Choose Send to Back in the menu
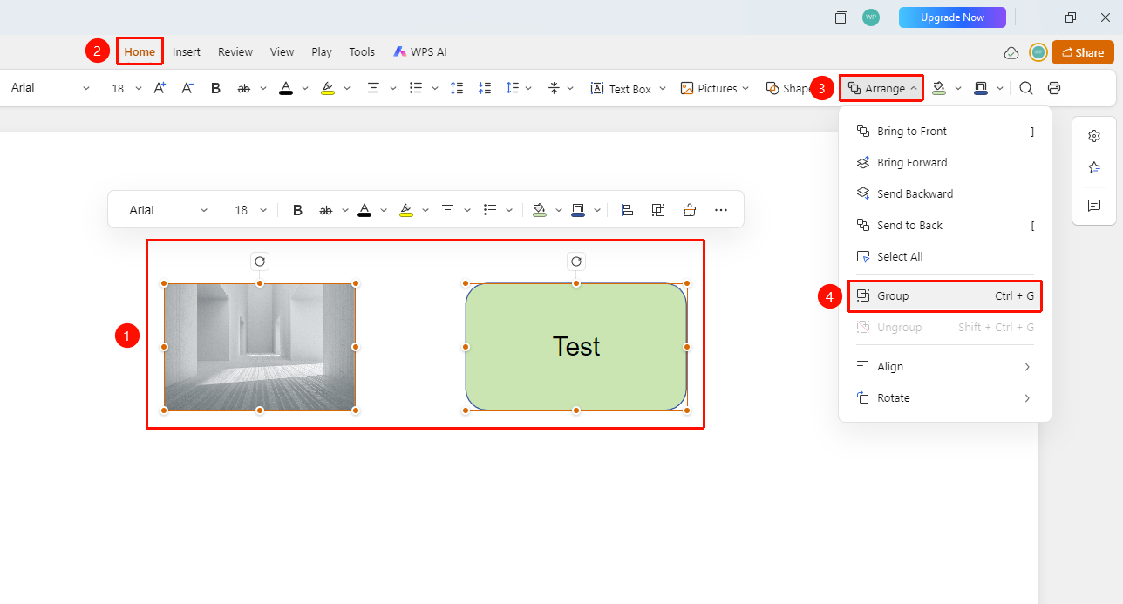The width and height of the screenshot is (1123, 604). [x=945, y=226]
